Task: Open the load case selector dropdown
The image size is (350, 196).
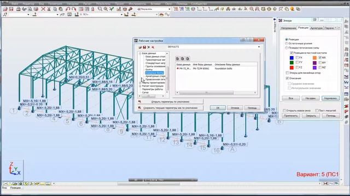Action: click(x=121, y=15)
